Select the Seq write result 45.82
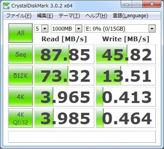The height and width of the screenshot is (149, 164). tap(126, 54)
